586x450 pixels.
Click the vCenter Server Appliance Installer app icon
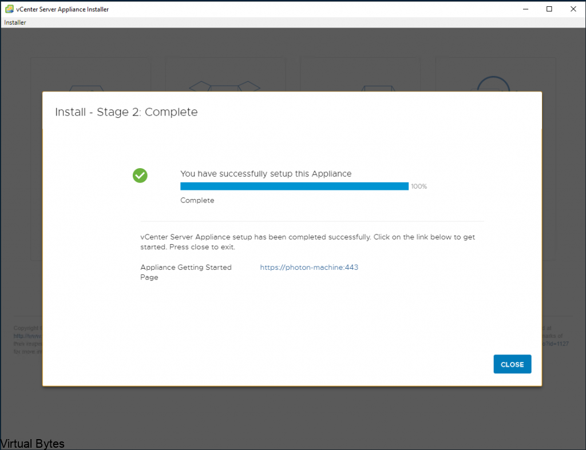[x=9, y=9]
